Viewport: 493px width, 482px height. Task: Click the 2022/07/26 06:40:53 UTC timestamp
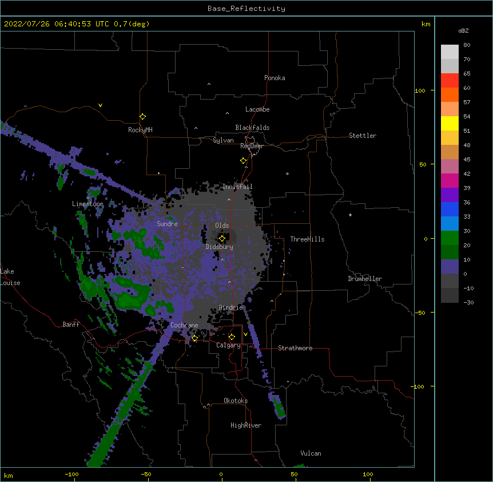coord(57,24)
